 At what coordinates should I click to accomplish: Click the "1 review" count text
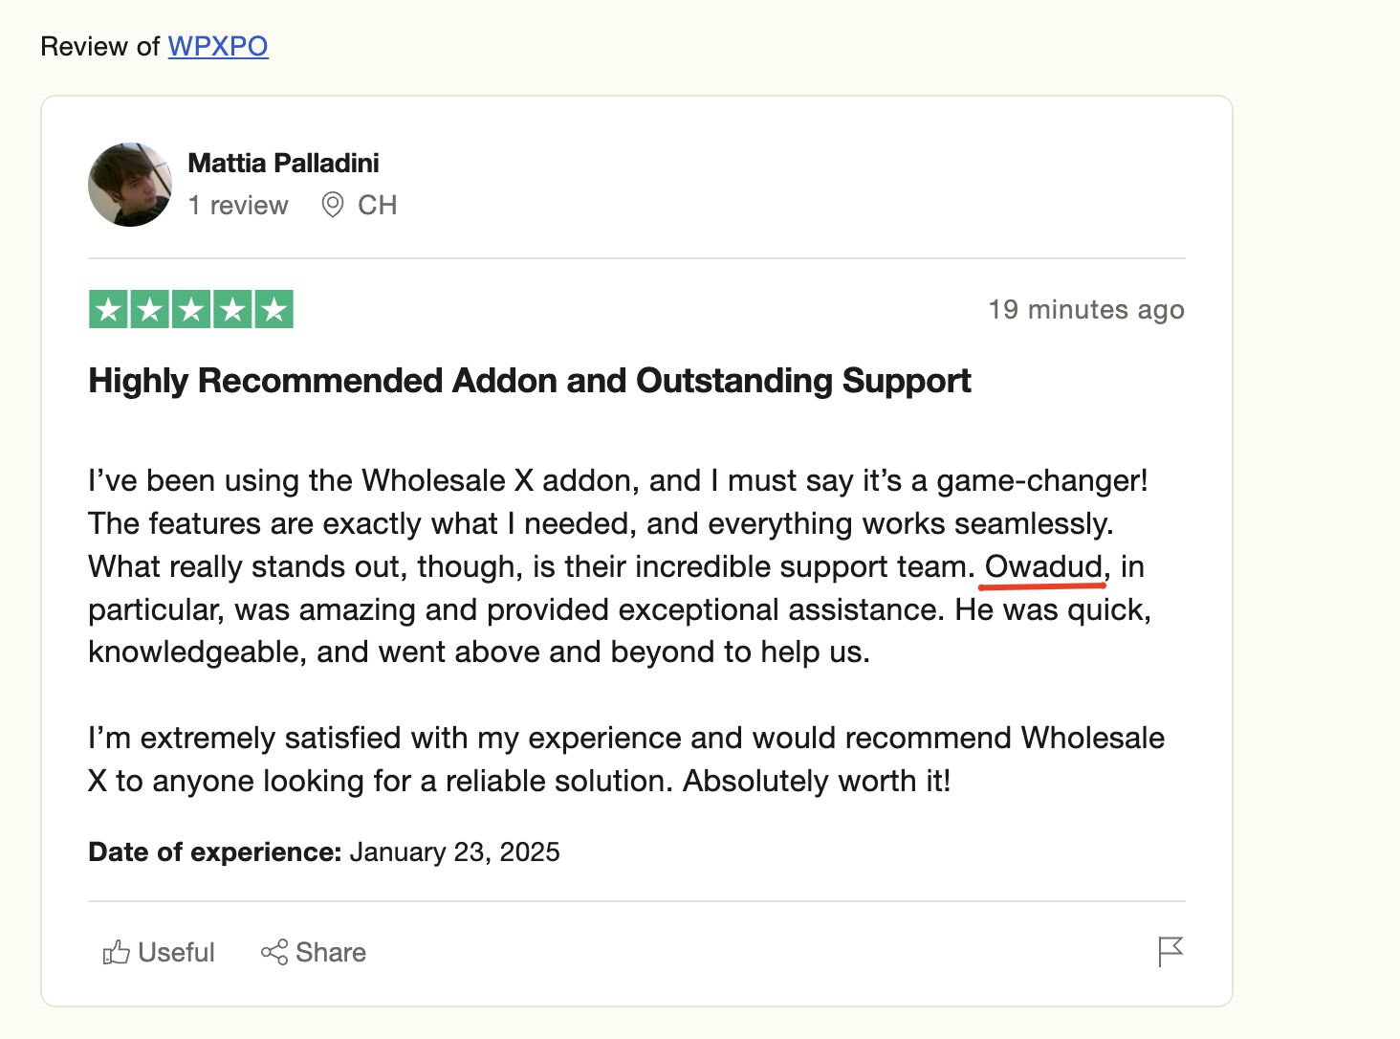(x=238, y=205)
